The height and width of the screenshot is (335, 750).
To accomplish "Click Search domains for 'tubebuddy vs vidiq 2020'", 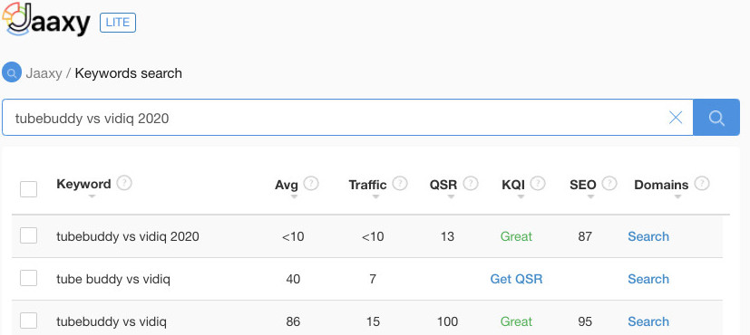I will coord(648,236).
